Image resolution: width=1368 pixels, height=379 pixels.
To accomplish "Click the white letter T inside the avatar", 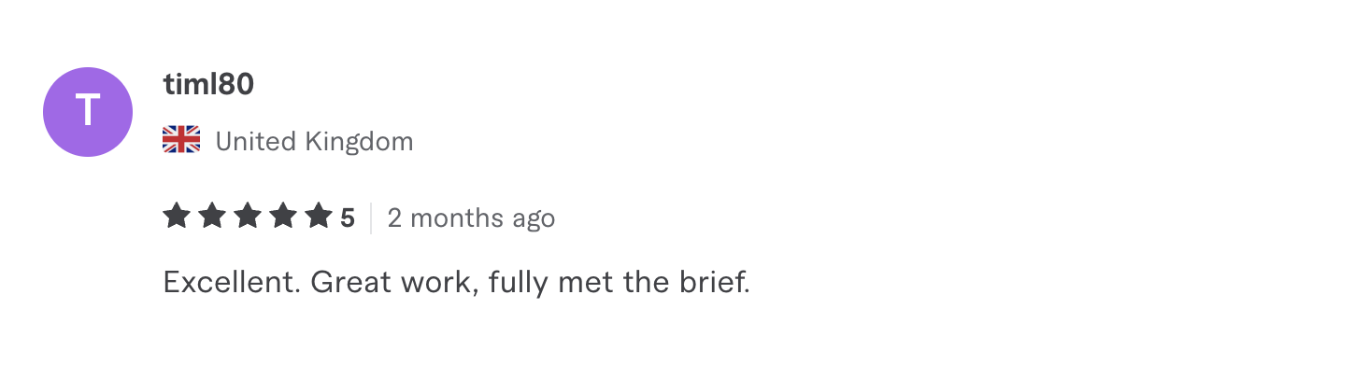I will tap(88, 112).
